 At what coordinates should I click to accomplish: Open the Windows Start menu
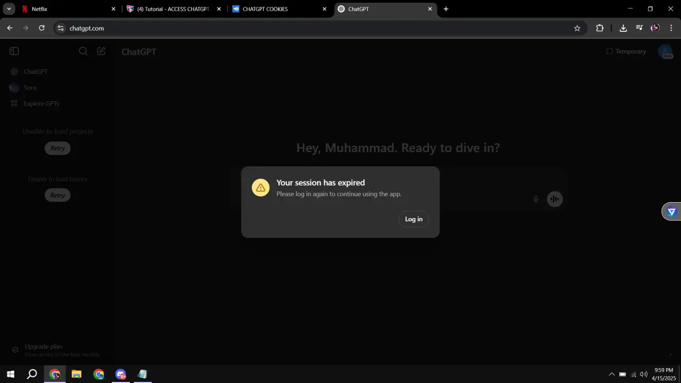[x=10, y=374]
